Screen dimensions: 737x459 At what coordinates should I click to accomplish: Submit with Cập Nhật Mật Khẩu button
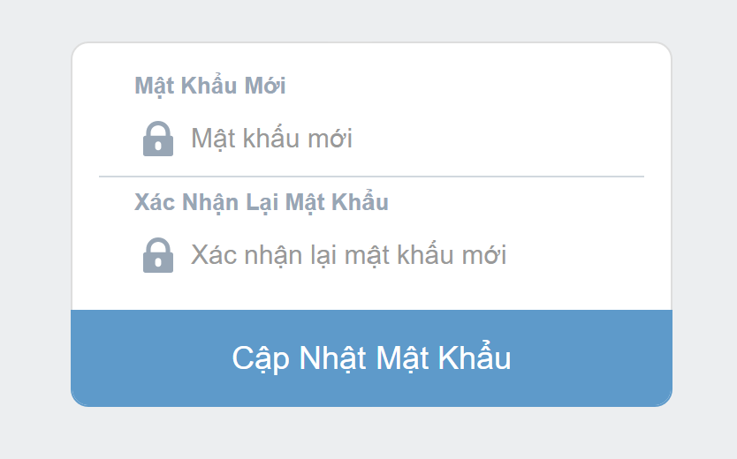pyautogui.click(x=371, y=358)
